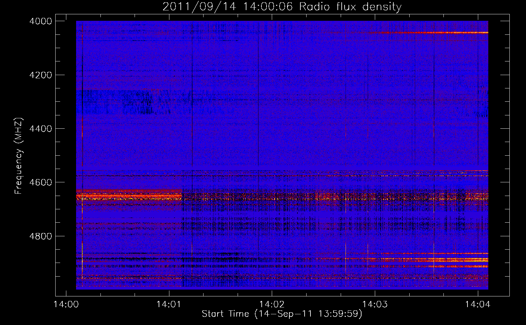Click the plot title "2011/09/14 14:00:06 Radio flux density"

(282, 7)
